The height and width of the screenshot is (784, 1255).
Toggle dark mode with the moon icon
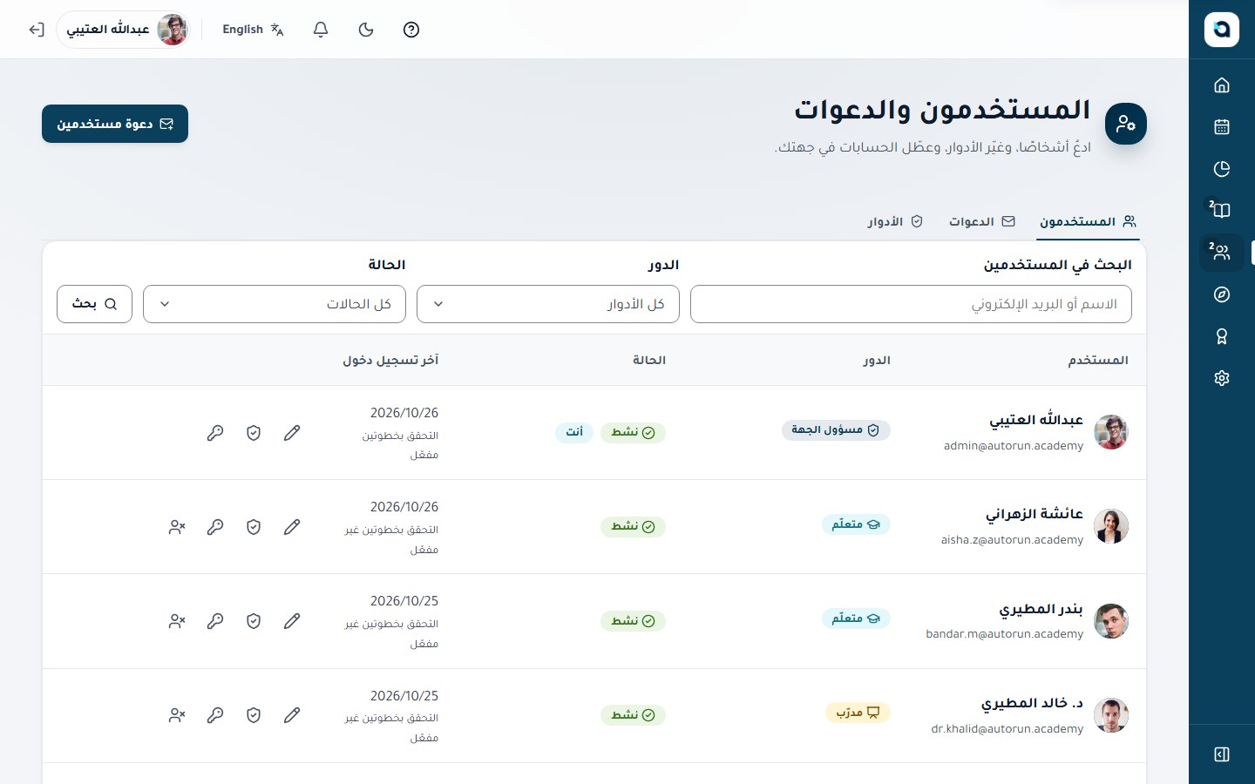[366, 30]
